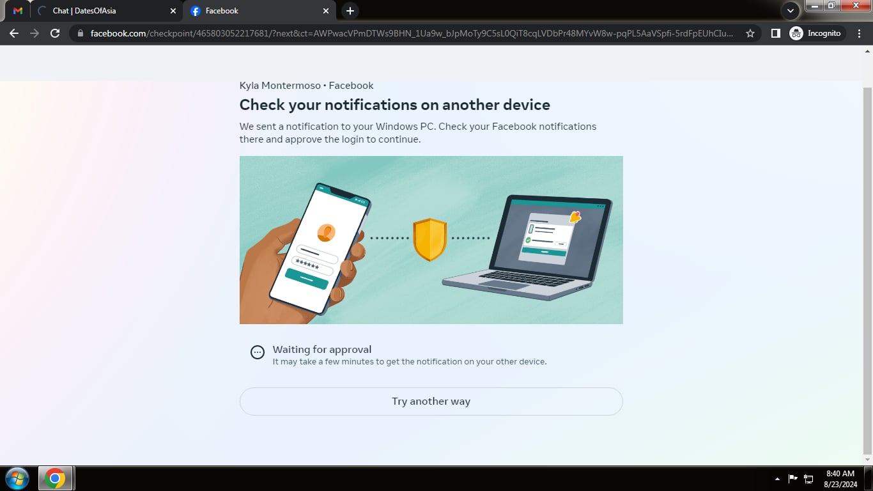Click the Show desktop strip
873x491 pixels.
pyautogui.click(x=869, y=478)
